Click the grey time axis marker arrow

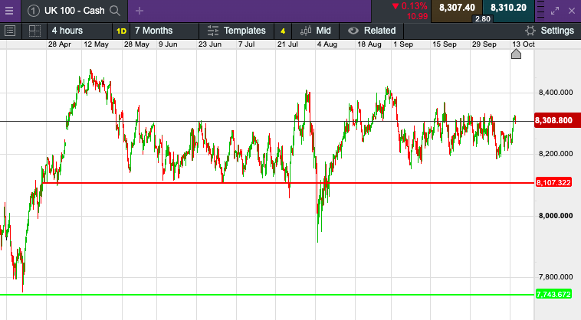(x=516, y=54)
